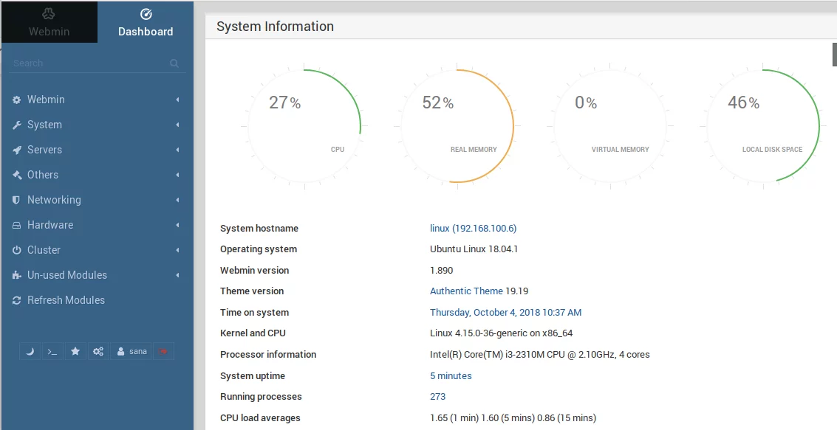Switch to the Dashboard tab

tap(146, 22)
